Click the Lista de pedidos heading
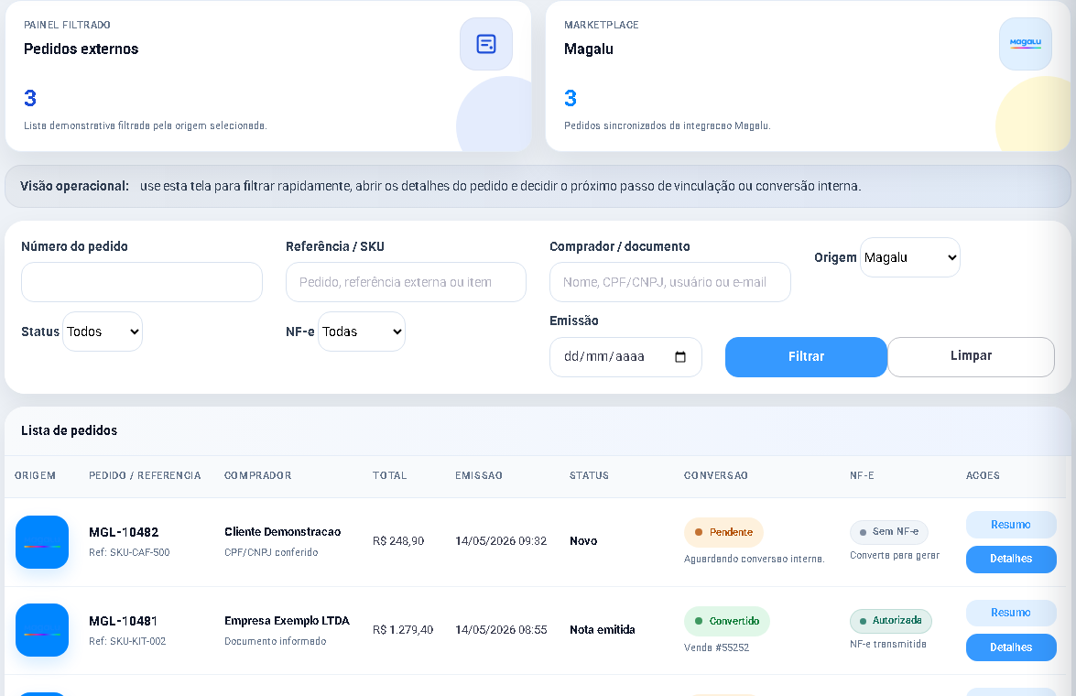 click(x=69, y=430)
